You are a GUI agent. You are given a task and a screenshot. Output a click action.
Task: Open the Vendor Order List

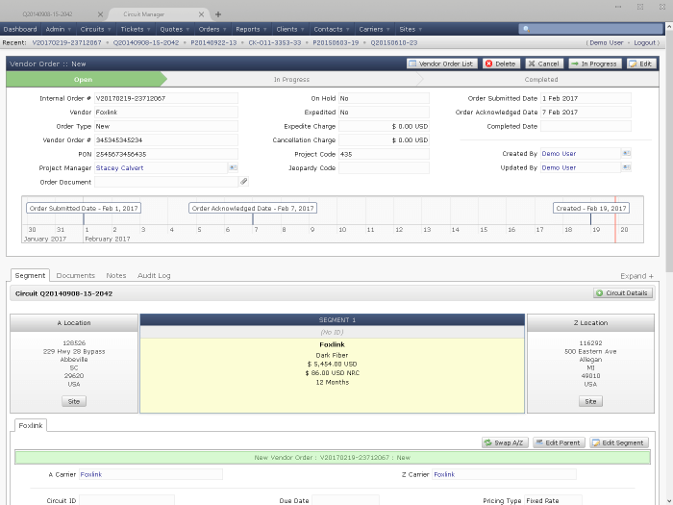tap(442, 63)
